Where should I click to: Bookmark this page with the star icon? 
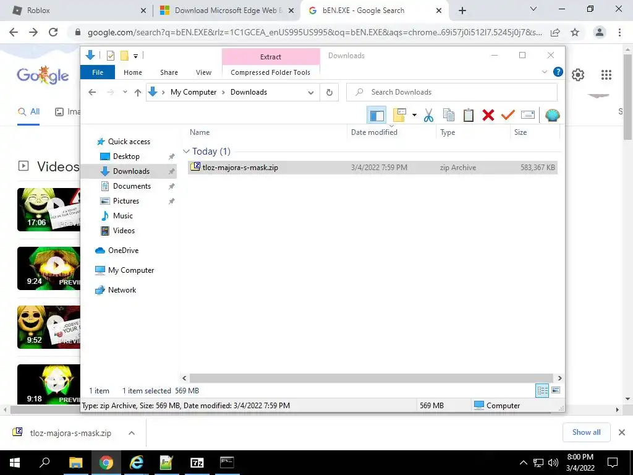(x=575, y=32)
